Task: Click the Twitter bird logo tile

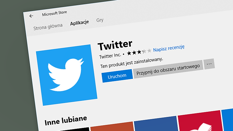Action: tap(66, 75)
